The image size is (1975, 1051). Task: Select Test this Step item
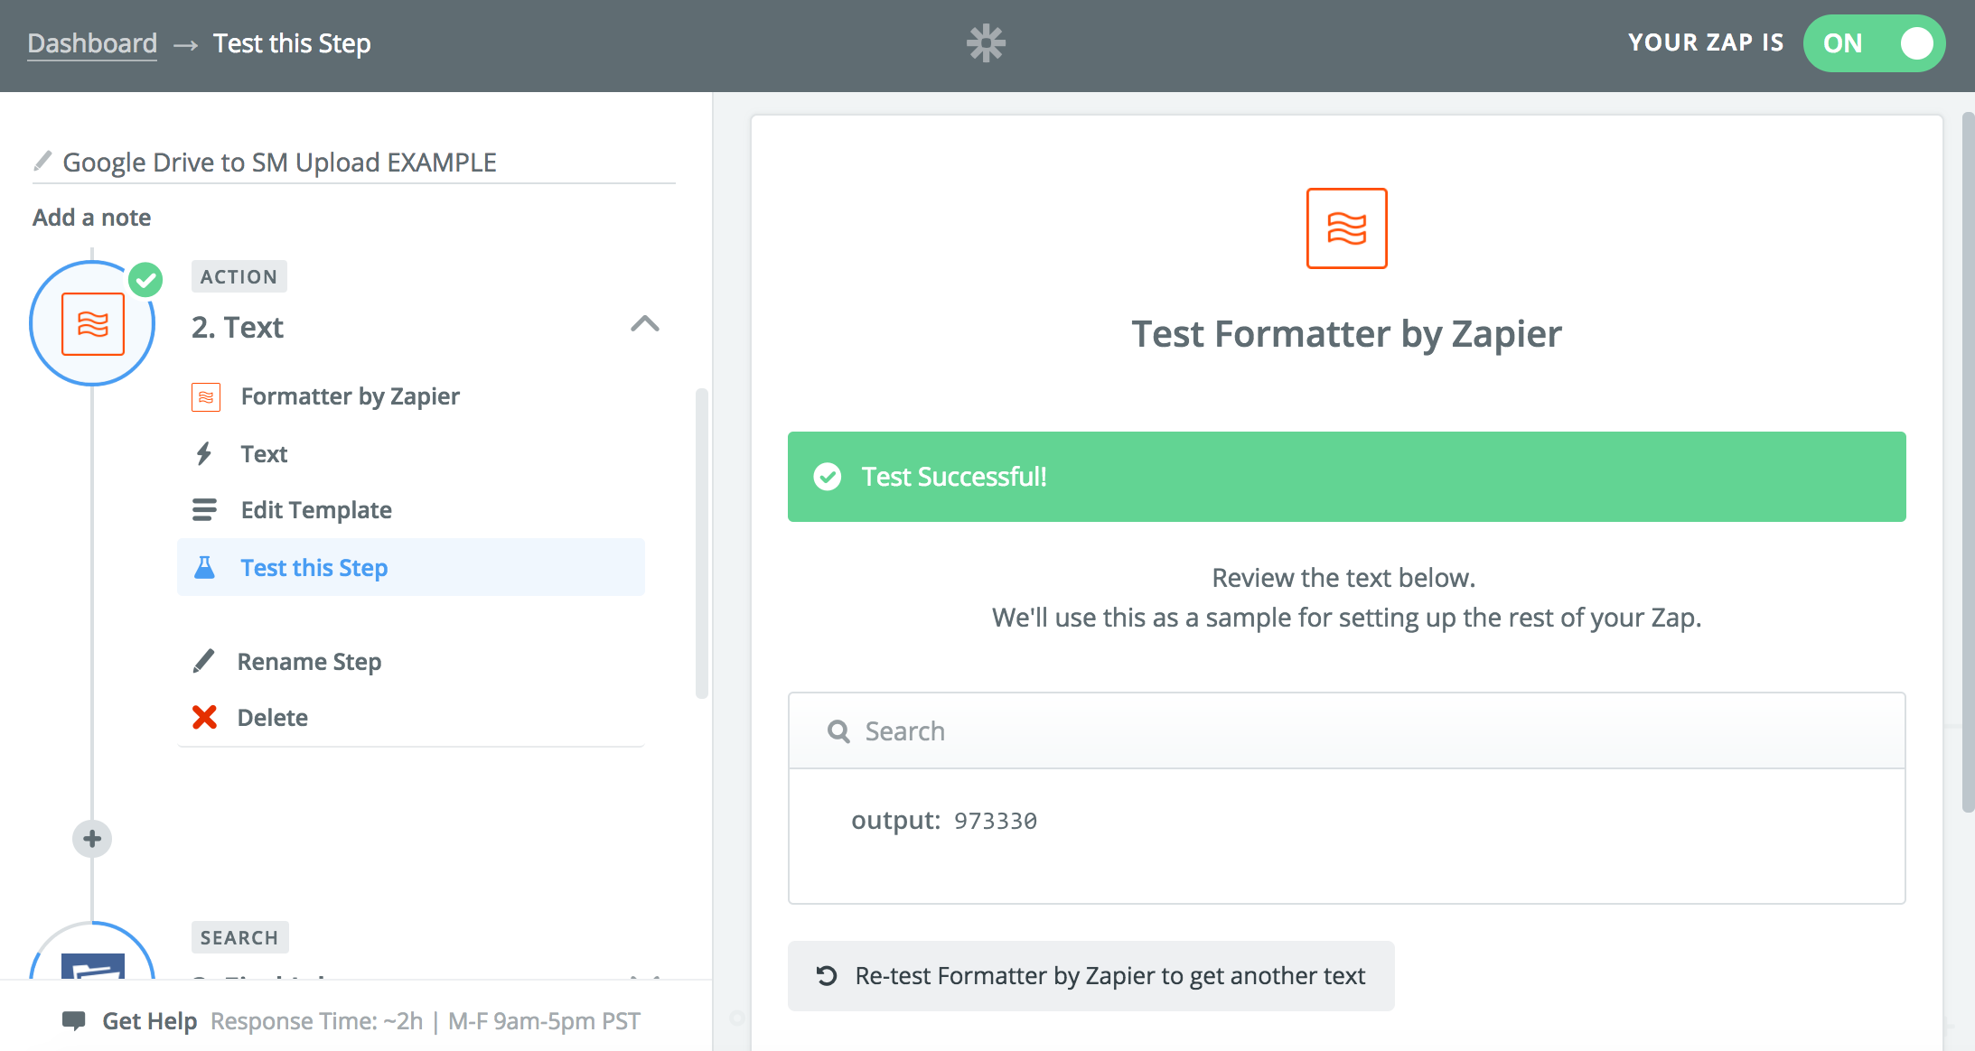tap(314, 568)
